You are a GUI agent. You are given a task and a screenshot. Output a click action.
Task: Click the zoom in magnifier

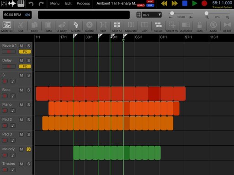pos(228,17)
